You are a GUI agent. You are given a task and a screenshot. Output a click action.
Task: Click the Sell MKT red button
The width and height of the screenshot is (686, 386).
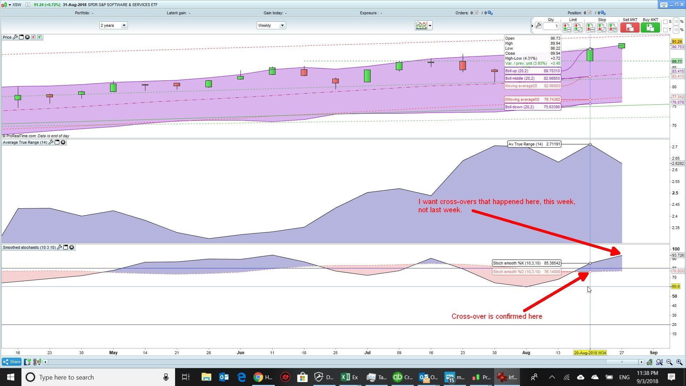[630, 28]
